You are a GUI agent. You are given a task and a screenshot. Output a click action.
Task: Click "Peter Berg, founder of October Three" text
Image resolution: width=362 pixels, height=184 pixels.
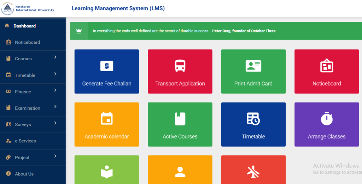(x=244, y=31)
